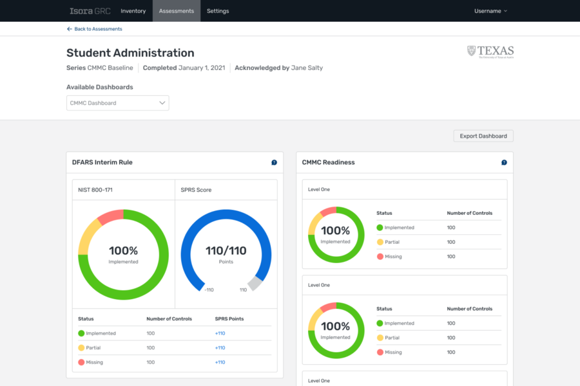The height and width of the screenshot is (386, 580).
Task: Click the DFARS Interim Rule help icon
Action: pyautogui.click(x=274, y=163)
